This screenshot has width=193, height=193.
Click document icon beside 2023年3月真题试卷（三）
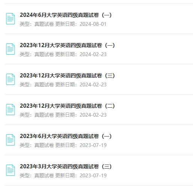coord(10,170)
